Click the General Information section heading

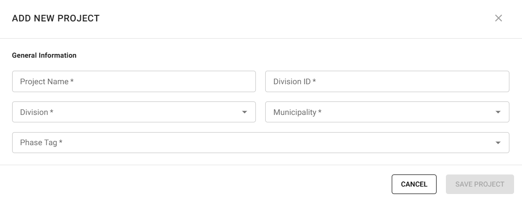44,55
